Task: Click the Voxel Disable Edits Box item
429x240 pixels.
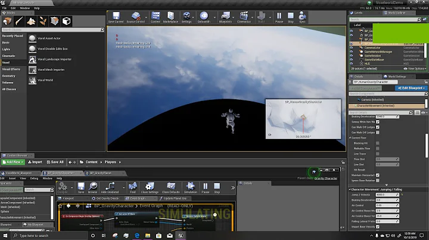Action: (x=66, y=49)
